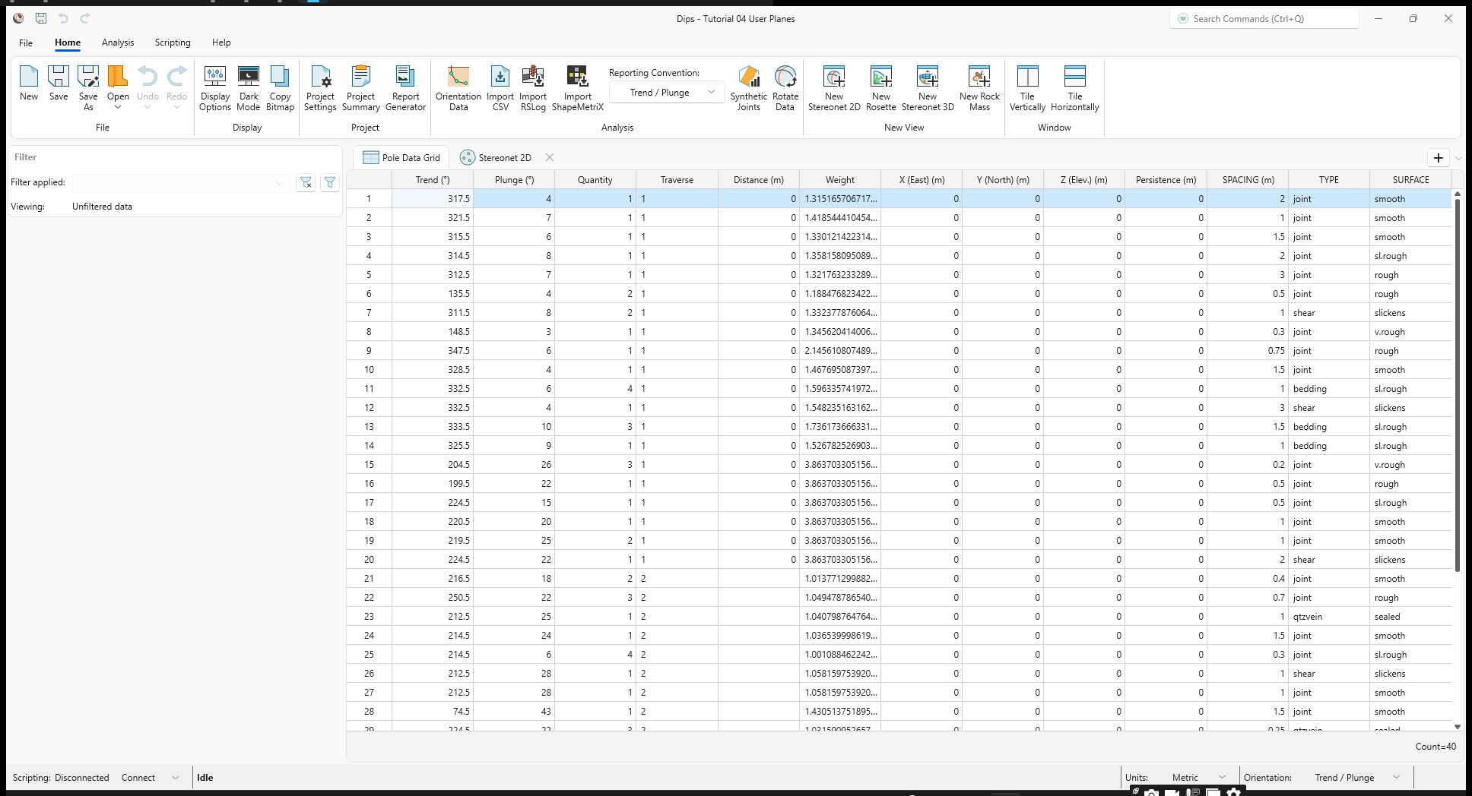This screenshot has height=796, width=1472.
Task: Switch to the Analysis ribbon tab
Action: tap(118, 43)
